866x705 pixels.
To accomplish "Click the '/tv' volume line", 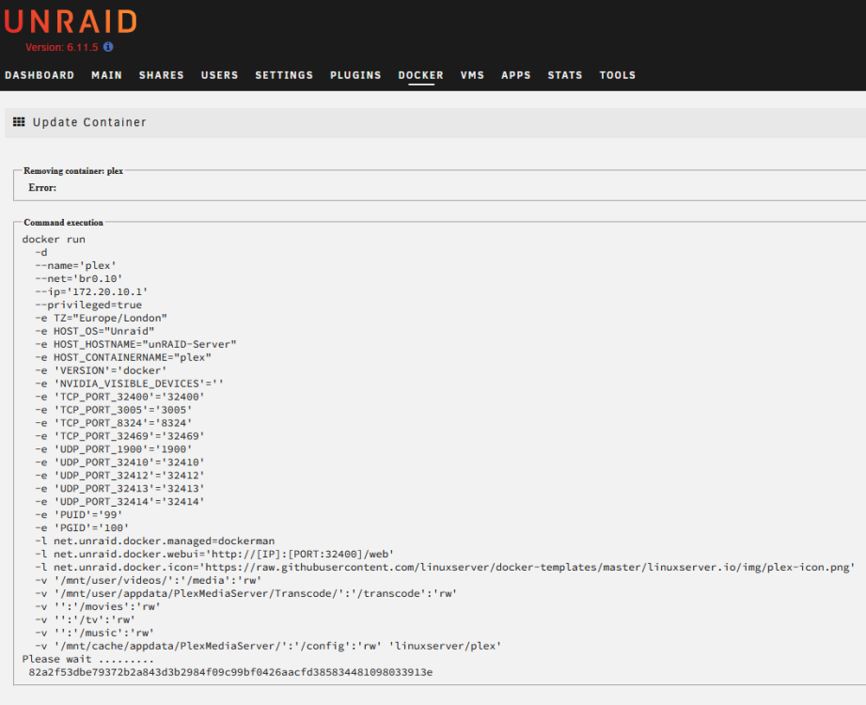I will tap(85, 620).
